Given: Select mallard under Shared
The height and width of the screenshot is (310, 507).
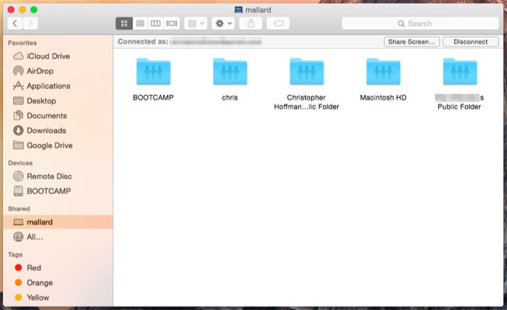Looking at the screenshot, I should pos(58,222).
